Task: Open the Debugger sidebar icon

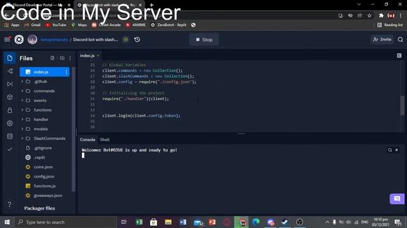Action: click(10, 84)
